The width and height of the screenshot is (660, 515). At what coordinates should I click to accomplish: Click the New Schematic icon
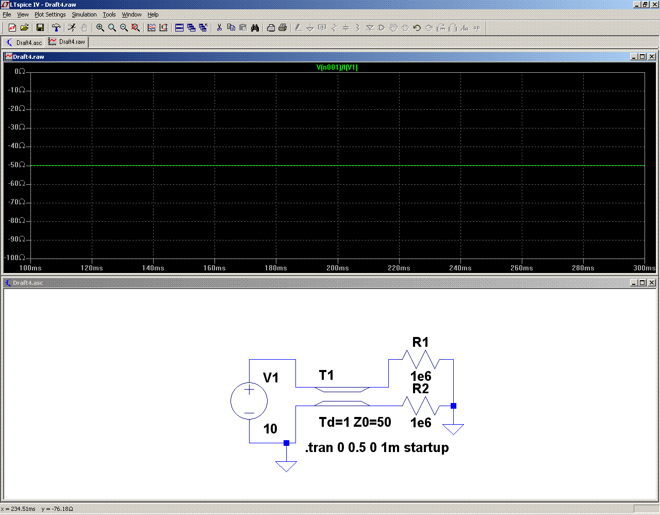[12, 28]
